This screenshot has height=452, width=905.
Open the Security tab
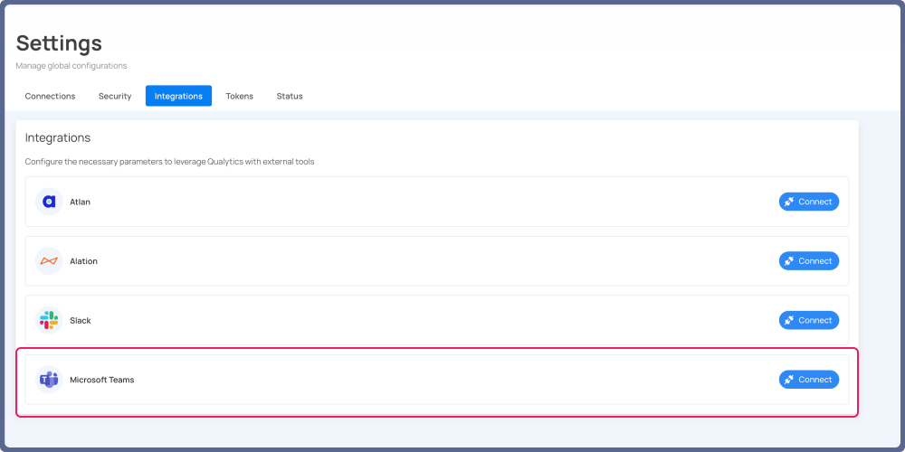[x=115, y=97]
